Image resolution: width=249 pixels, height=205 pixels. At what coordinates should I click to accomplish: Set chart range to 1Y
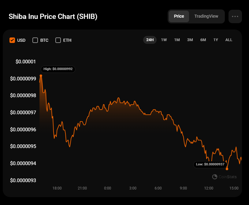216,40
